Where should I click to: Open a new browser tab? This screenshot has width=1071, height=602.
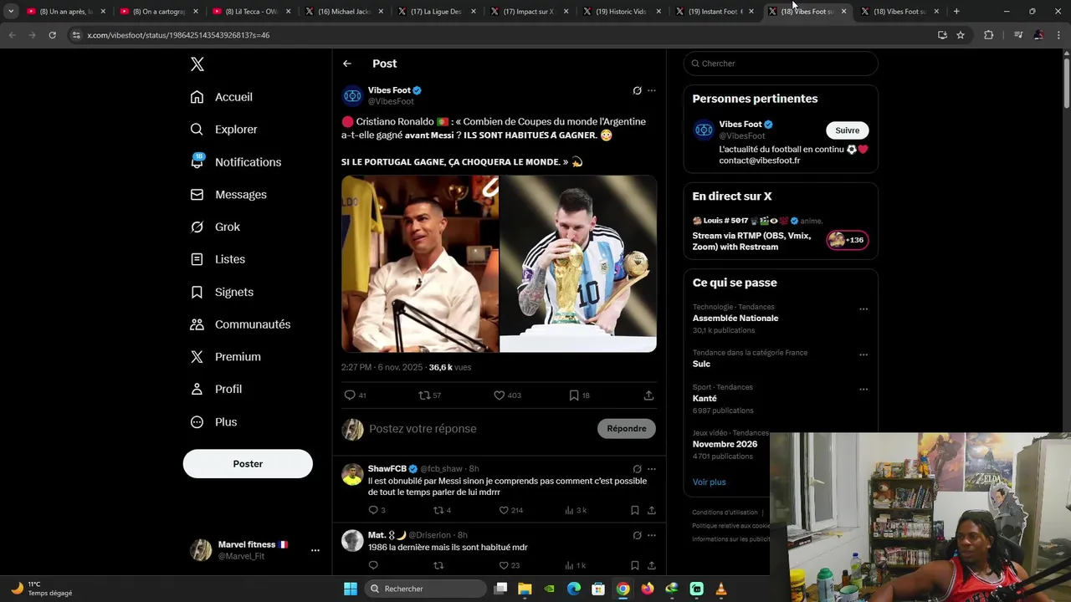(x=956, y=12)
